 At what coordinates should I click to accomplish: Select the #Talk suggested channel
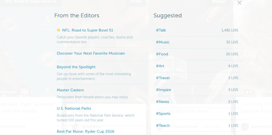[x=161, y=30]
